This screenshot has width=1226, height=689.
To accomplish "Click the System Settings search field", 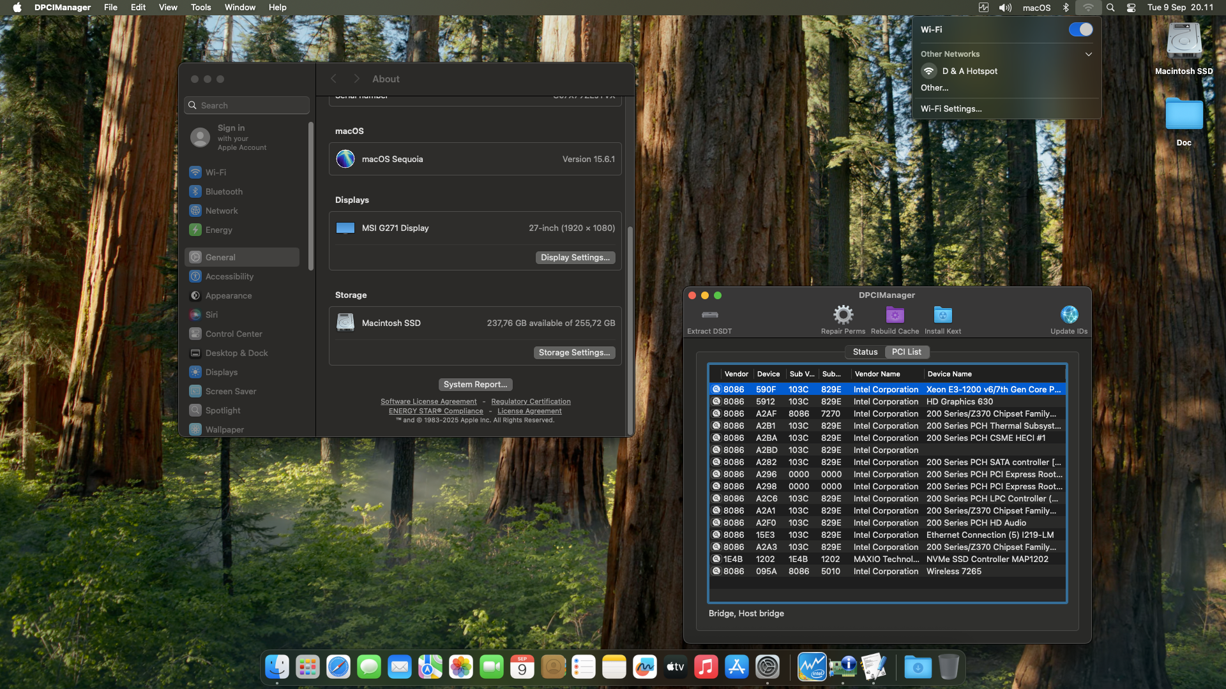I will pos(247,105).
